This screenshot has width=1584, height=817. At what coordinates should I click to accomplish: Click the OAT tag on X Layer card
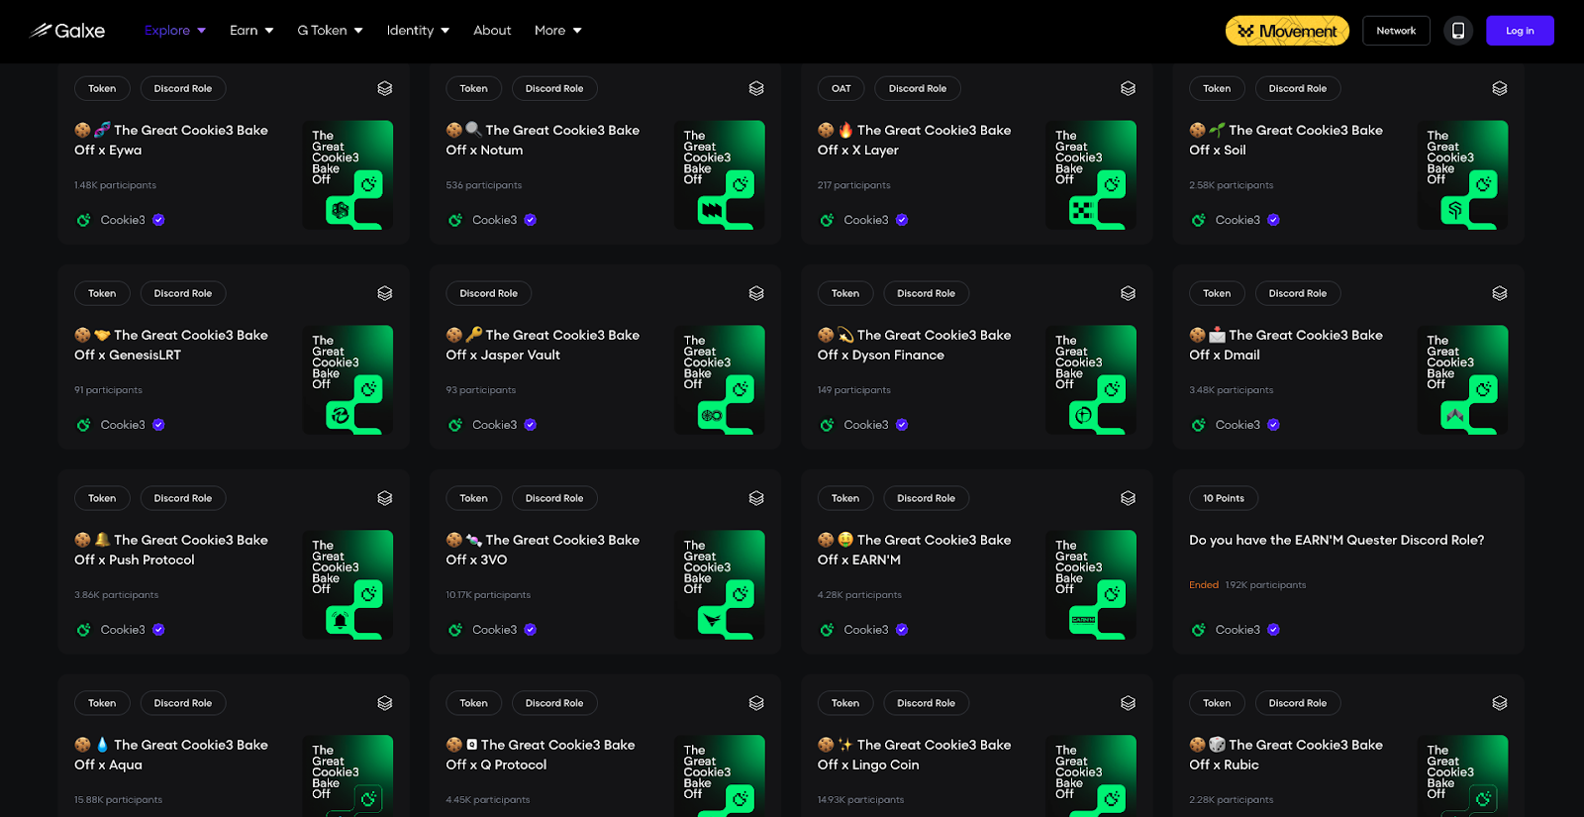point(841,89)
